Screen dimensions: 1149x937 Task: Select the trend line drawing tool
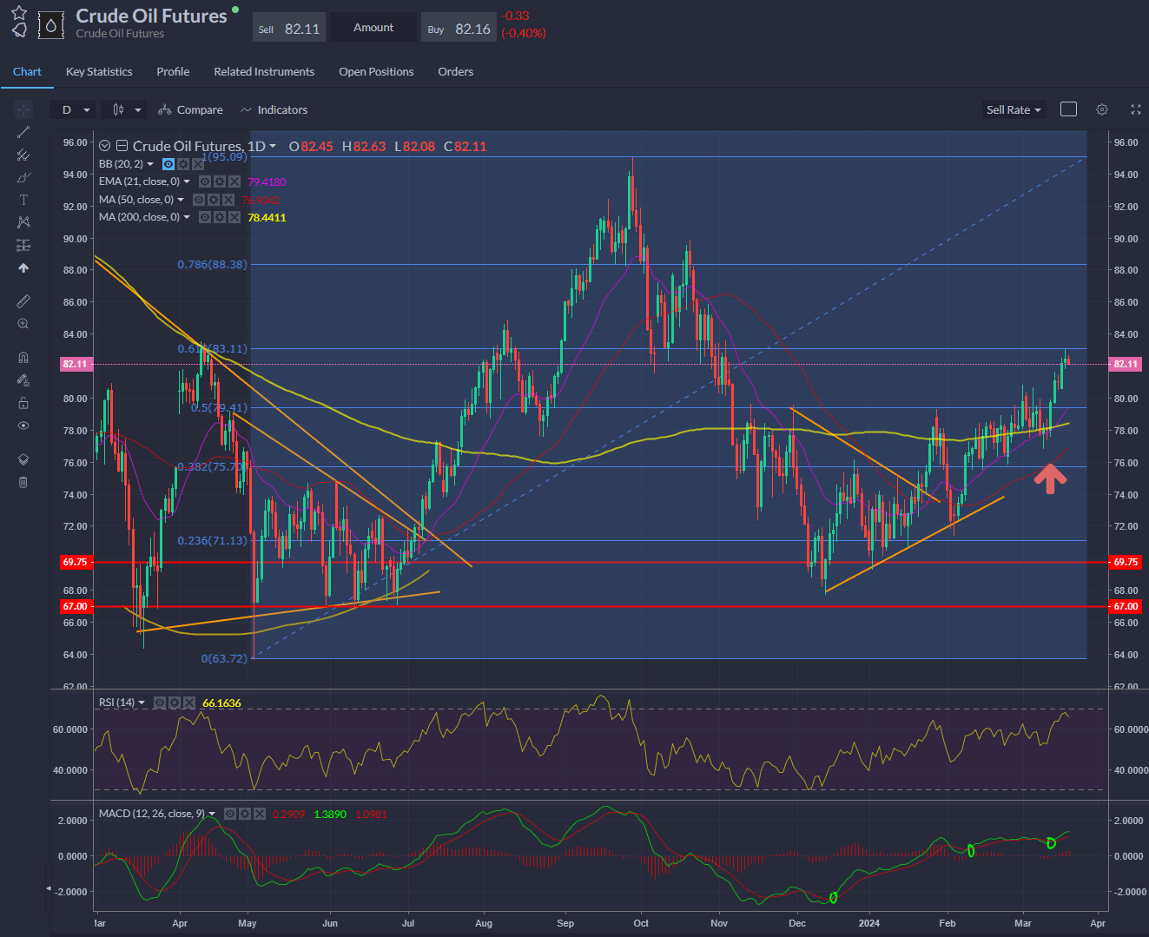(23, 132)
